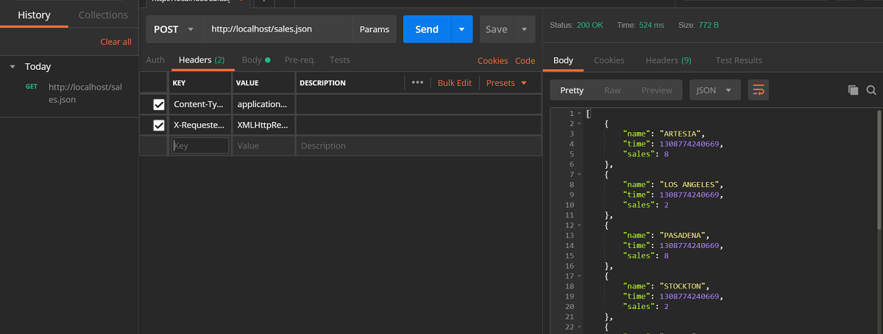Viewport: 883px width, 334px height.
Task: Click the request URL field
Action: pos(278,29)
